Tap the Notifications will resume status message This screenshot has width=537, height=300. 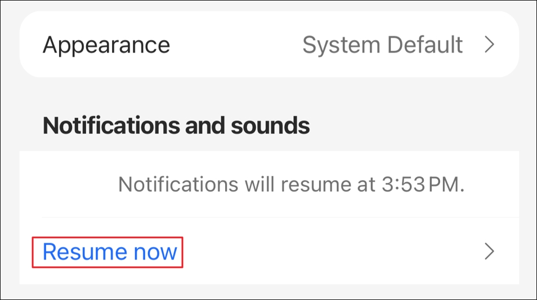291,184
